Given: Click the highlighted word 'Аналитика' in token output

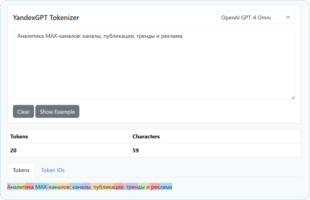Looking at the screenshot, I should [x=20, y=187].
